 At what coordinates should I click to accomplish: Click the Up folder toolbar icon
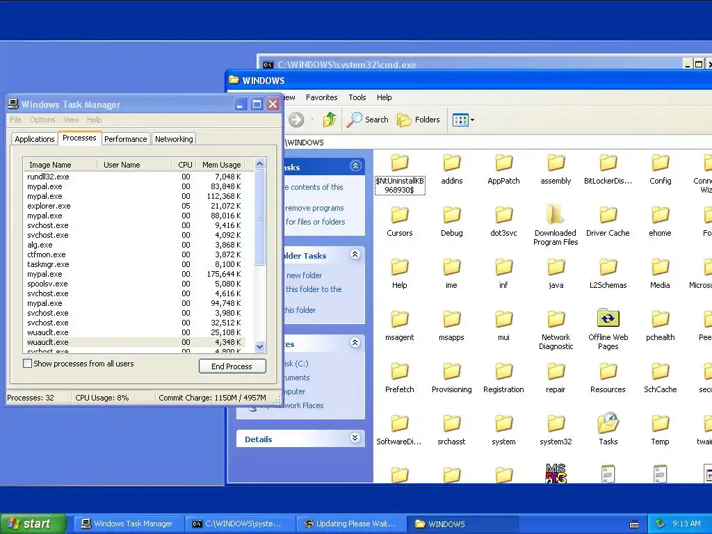coord(330,120)
